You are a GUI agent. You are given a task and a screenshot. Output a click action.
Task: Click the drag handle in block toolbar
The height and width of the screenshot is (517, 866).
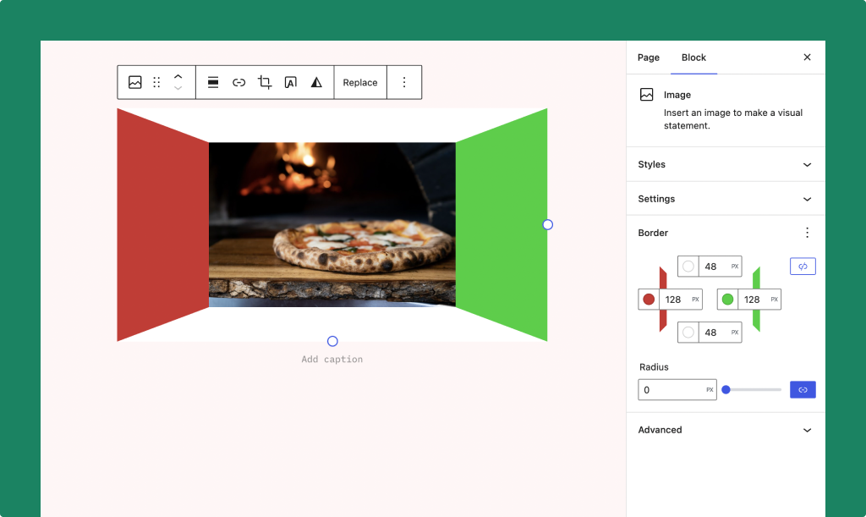(156, 82)
